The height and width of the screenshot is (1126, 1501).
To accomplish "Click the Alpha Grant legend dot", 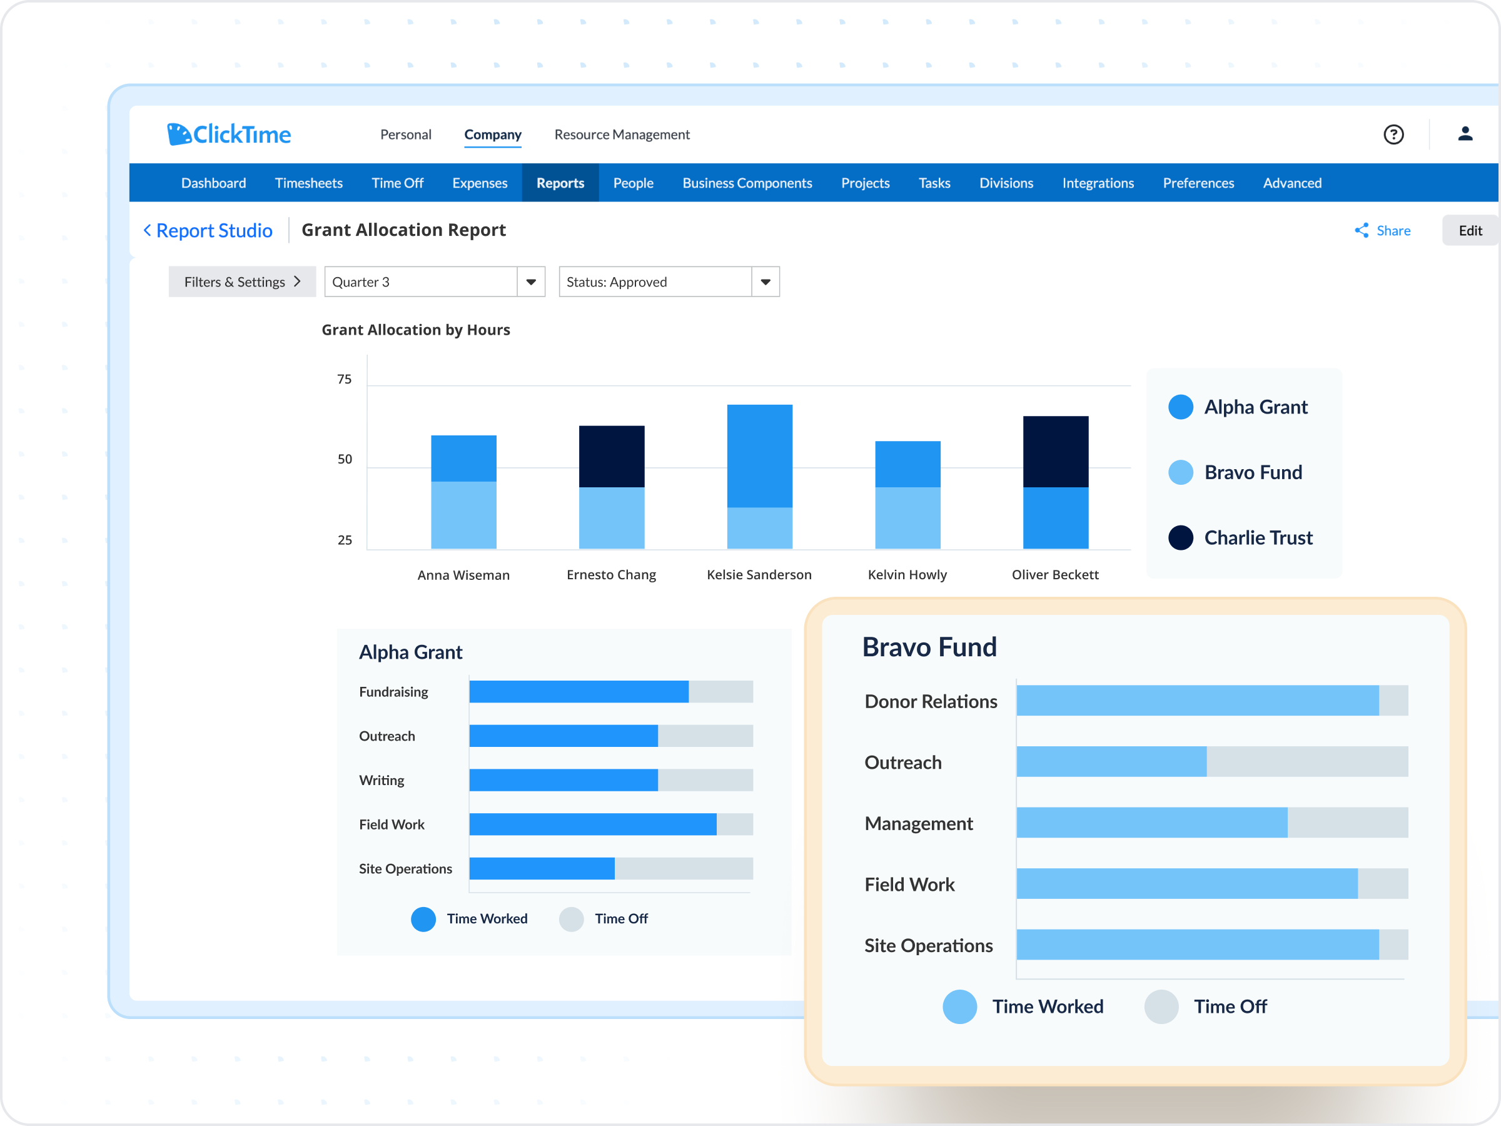I will click(x=1180, y=407).
